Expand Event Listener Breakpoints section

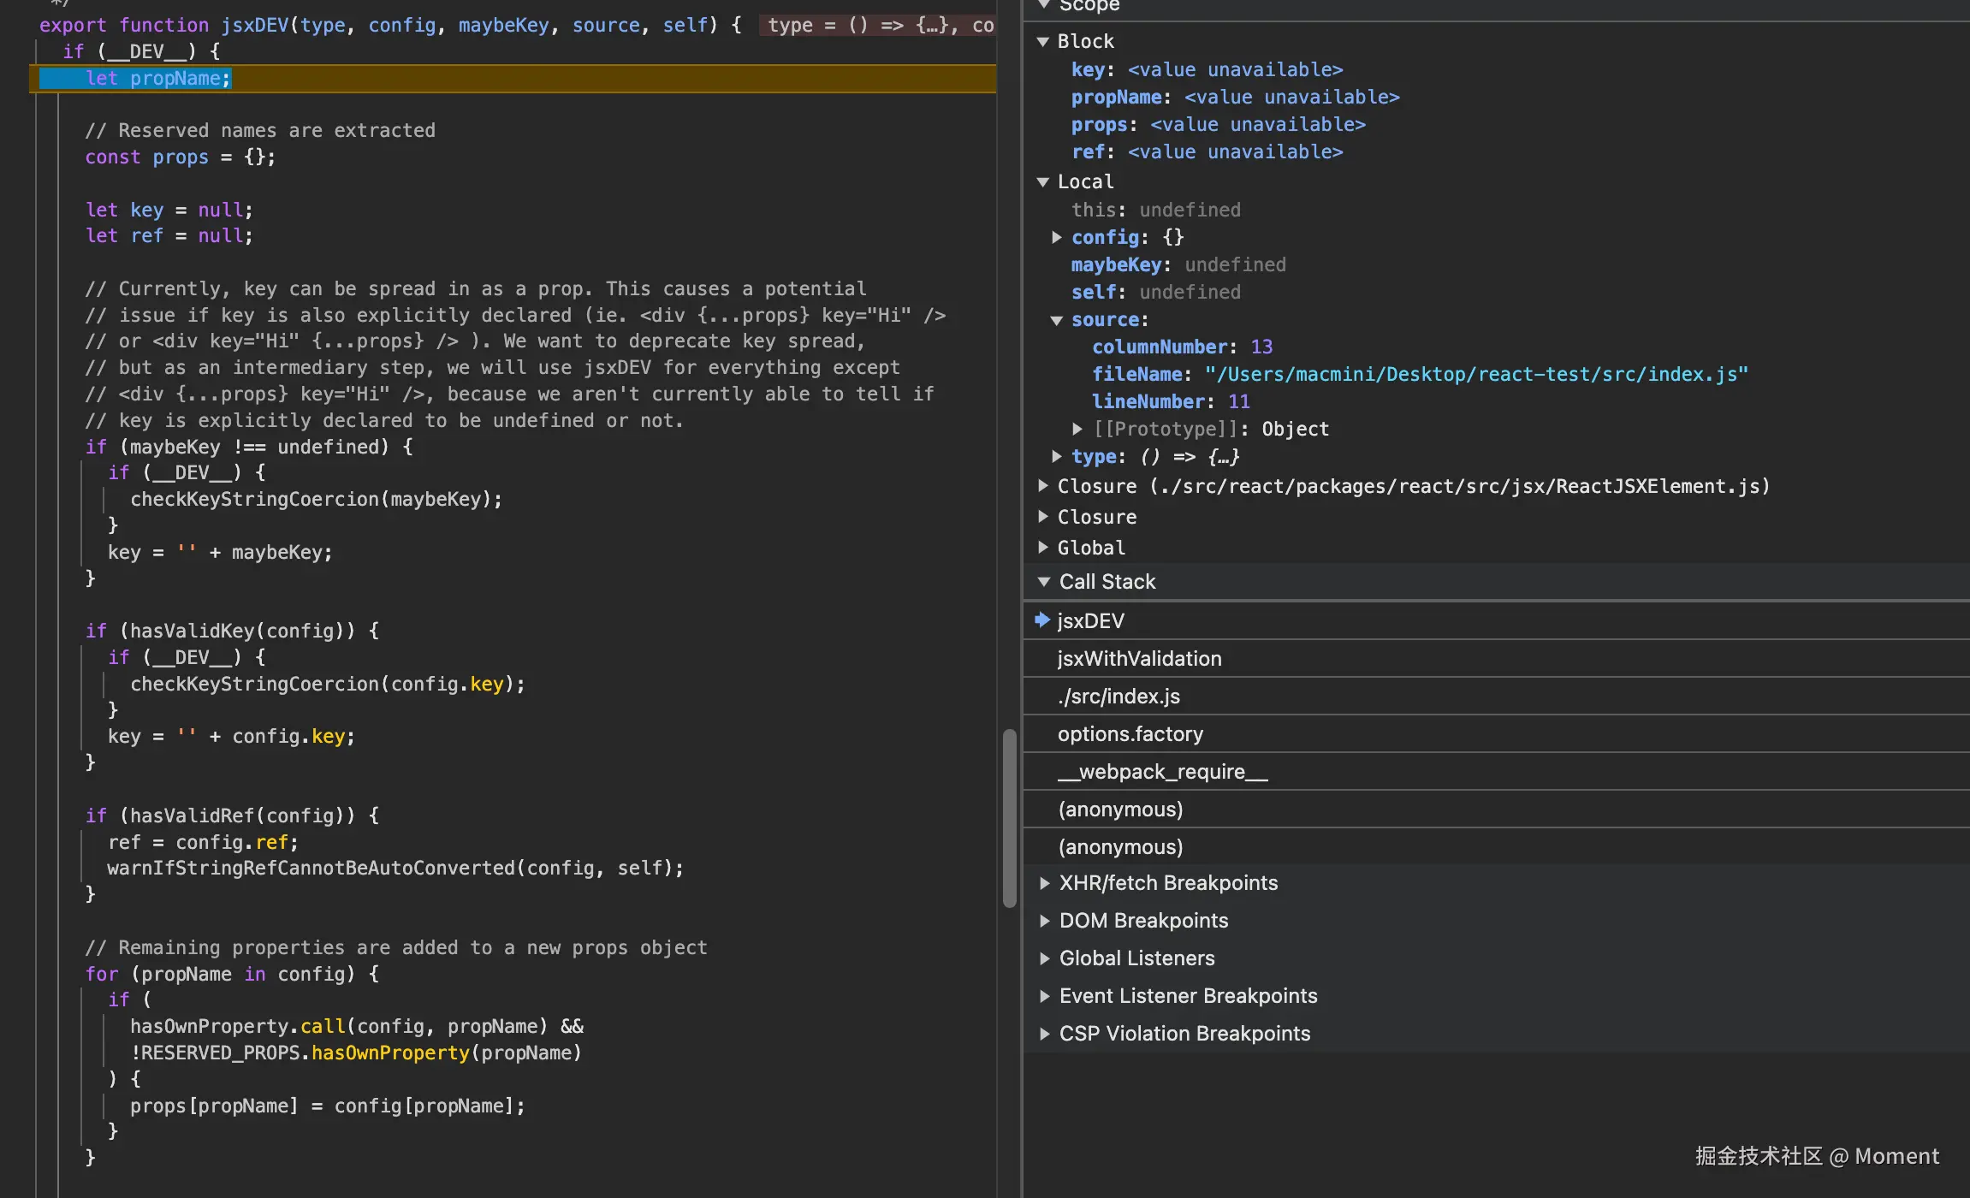pos(1044,996)
